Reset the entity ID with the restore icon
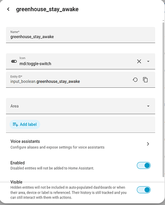This screenshot has width=165, height=205. coord(135,80)
